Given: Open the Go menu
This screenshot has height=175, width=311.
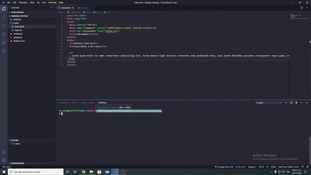Looking at the screenshot, I should coord(38,2).
